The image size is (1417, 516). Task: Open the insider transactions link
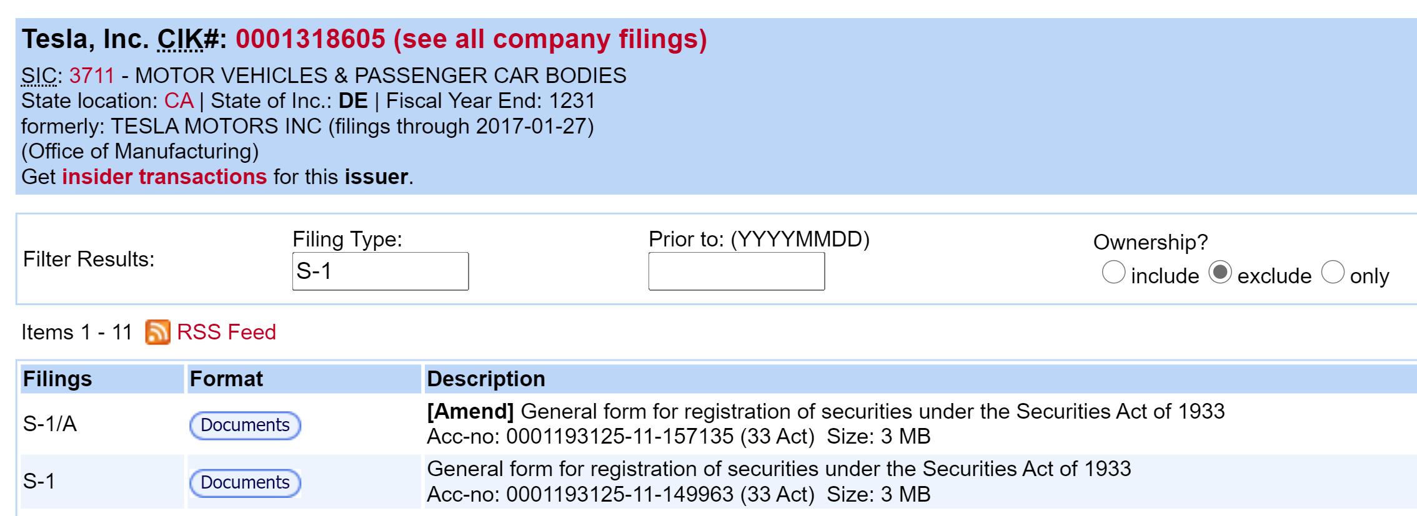(164, 177)
